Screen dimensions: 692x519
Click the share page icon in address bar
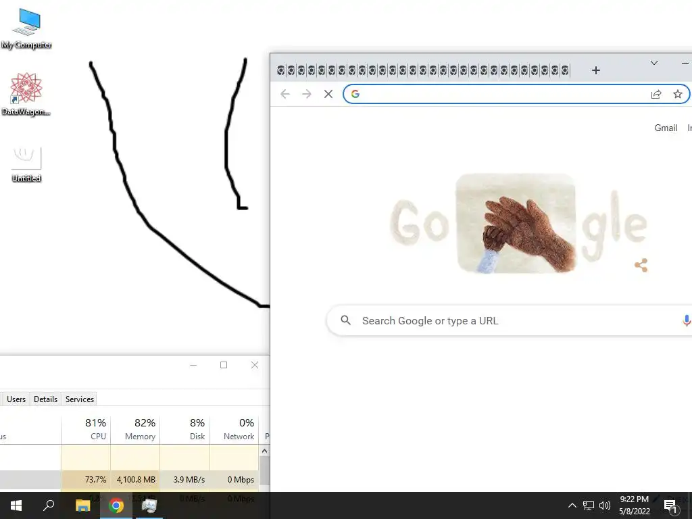[656, 94]
